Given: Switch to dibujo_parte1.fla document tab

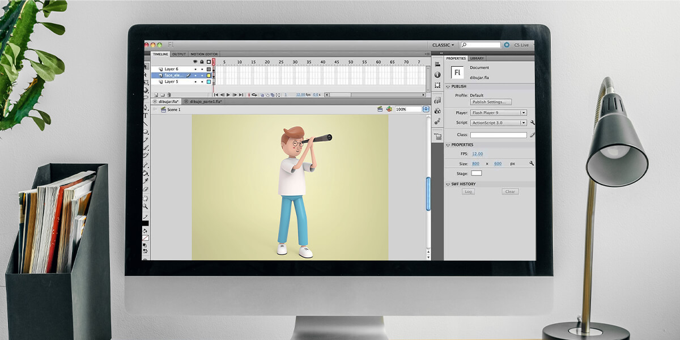Looking at the screenshot, I should pyautogui.click(x=203, y=101).
